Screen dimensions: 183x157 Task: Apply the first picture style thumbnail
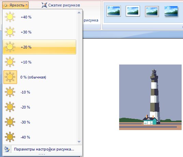click(x=114, y=11)
